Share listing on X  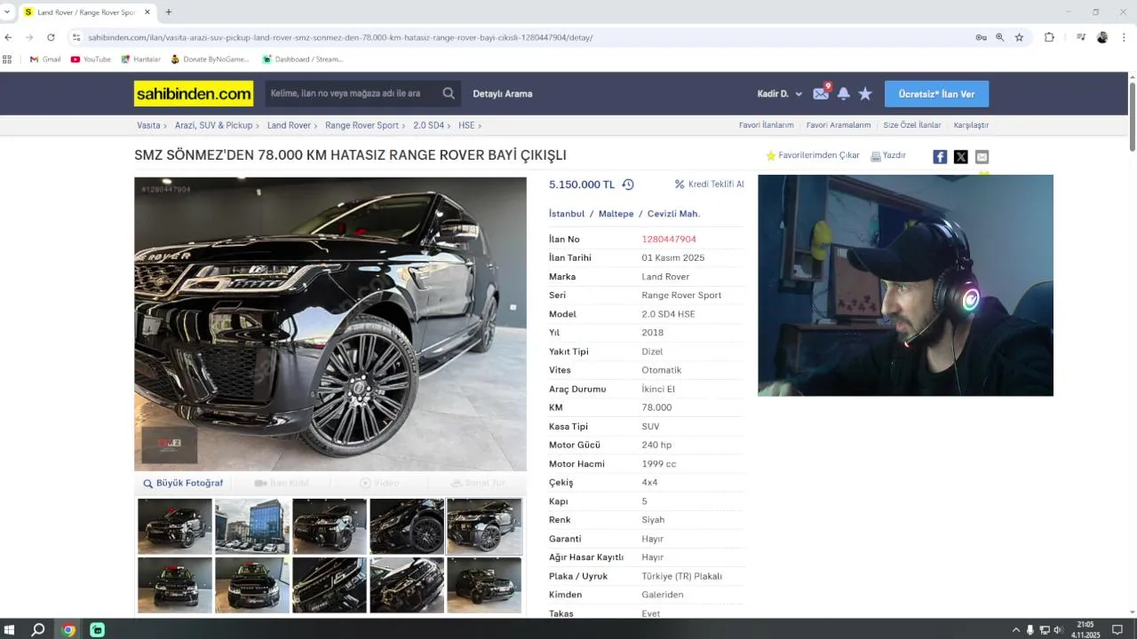961,156
